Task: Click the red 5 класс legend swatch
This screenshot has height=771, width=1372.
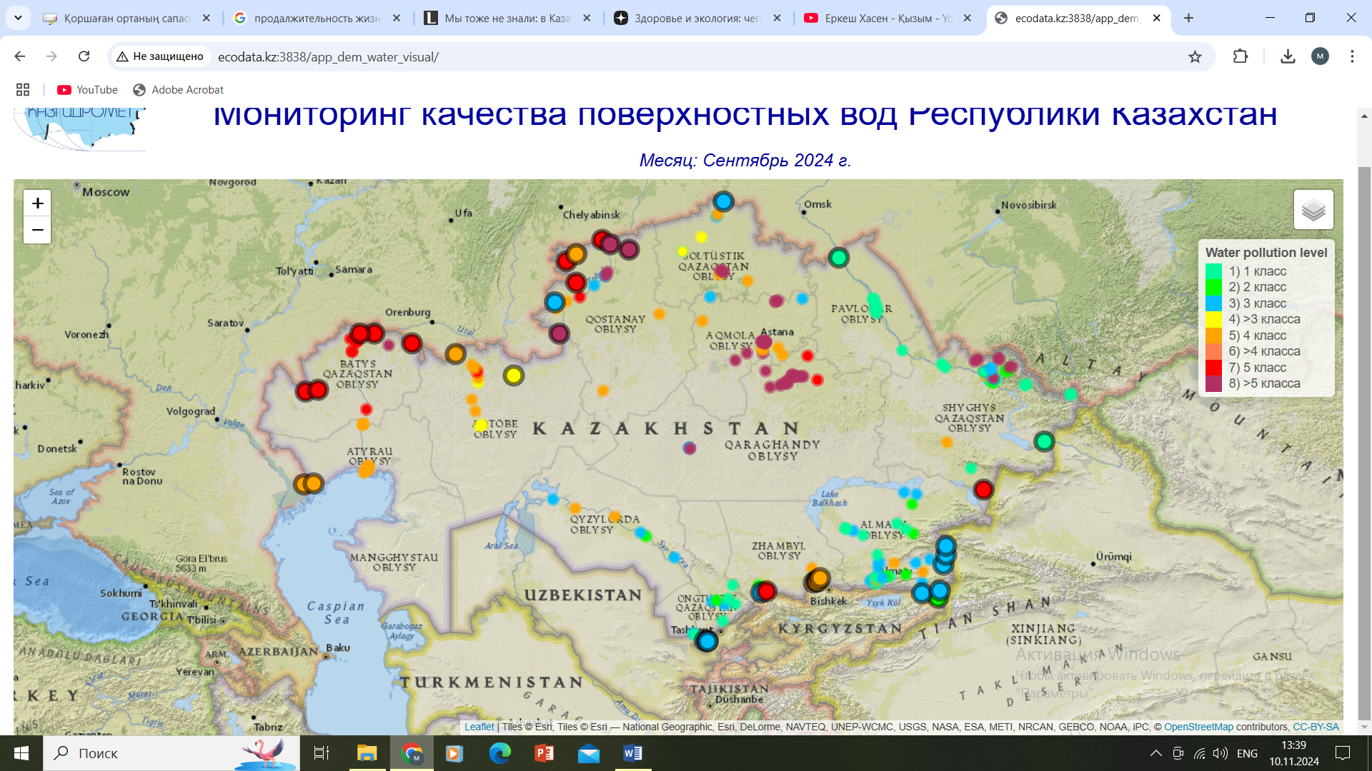Action: 1213,368
